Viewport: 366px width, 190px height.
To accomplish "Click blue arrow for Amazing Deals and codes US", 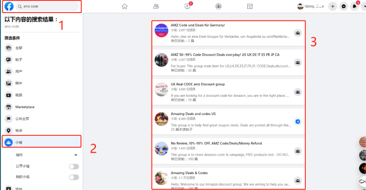I will pos(298,122).
